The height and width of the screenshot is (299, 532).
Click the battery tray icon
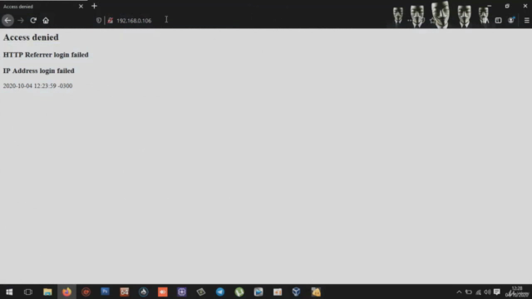pyautogui.click(x=469, y=292)
